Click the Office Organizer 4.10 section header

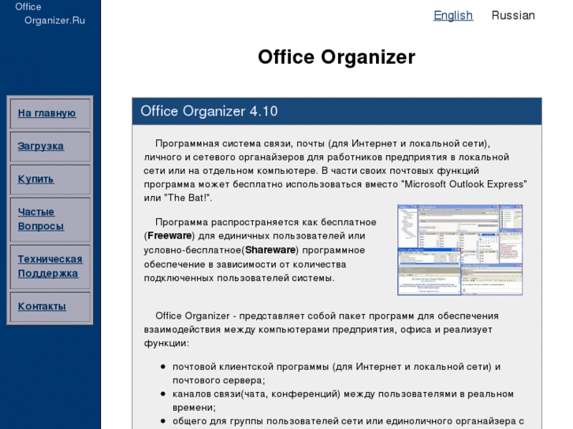tap(337, 111)
